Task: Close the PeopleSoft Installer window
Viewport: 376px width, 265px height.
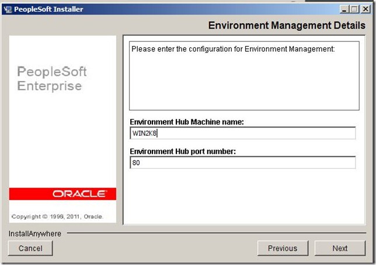Action: coord(365,9)
